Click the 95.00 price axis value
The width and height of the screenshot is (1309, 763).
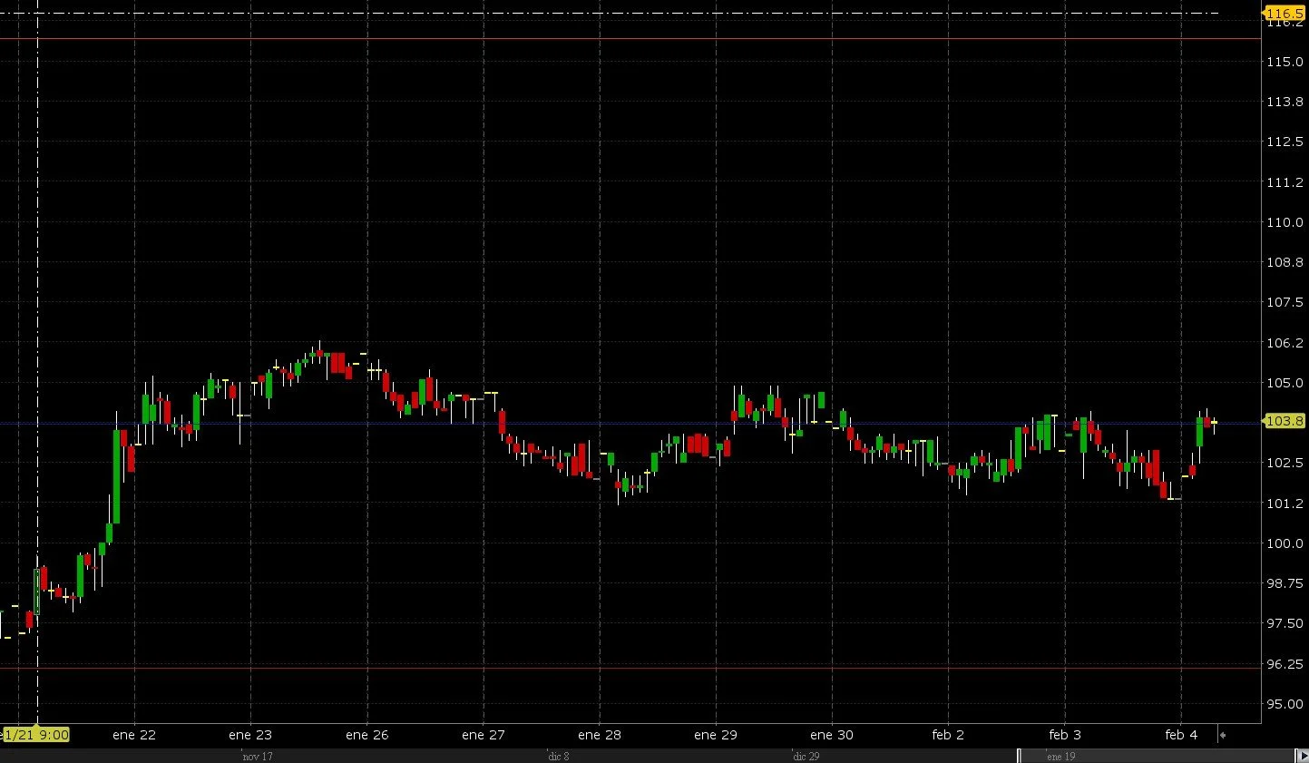[x=1285, y=704]
